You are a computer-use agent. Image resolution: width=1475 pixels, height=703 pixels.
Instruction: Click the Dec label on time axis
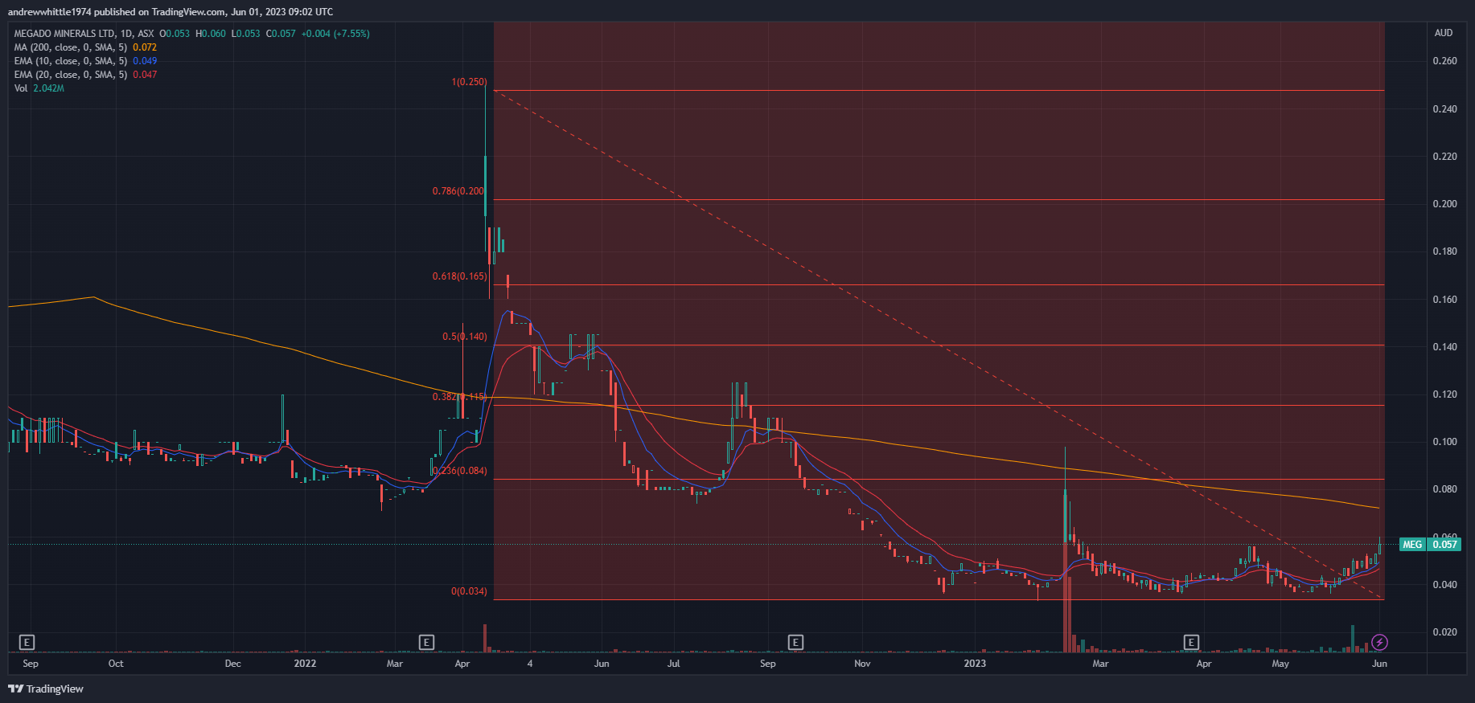pos(232,664)
